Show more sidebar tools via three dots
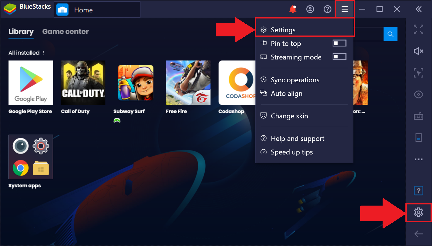Image resolution: width=432 pixels, height=246 pixels. (418, 159)
